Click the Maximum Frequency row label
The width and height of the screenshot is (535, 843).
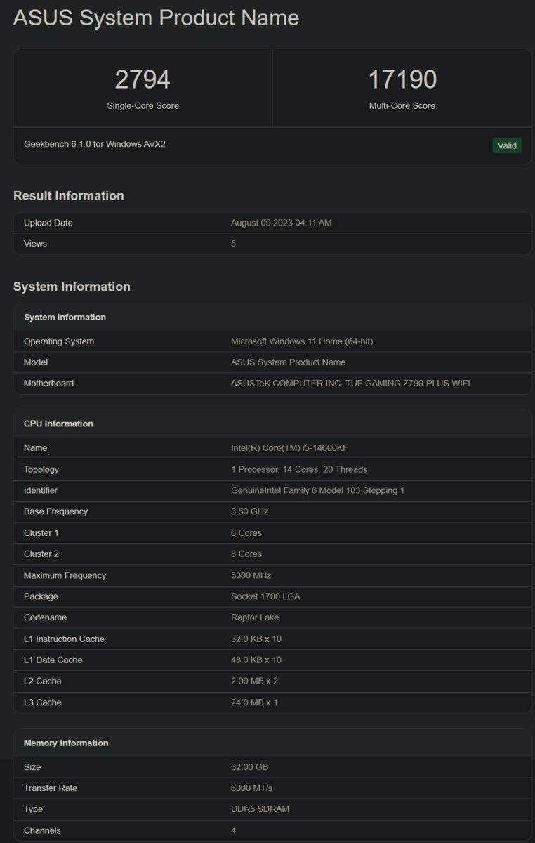(x=65, y=575)
